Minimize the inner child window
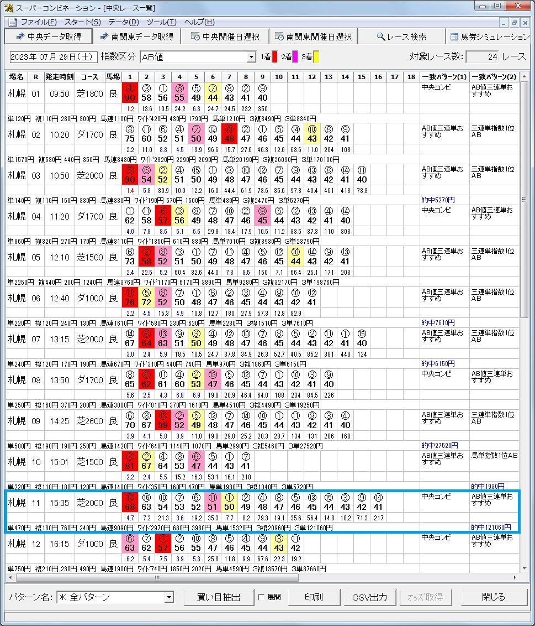 pyautogui.click(x=504, y=23)
